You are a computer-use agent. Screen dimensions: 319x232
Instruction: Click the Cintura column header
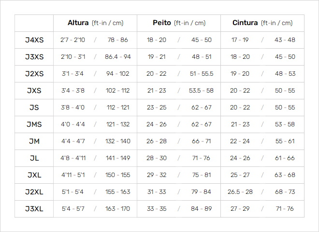coord(262,23)
